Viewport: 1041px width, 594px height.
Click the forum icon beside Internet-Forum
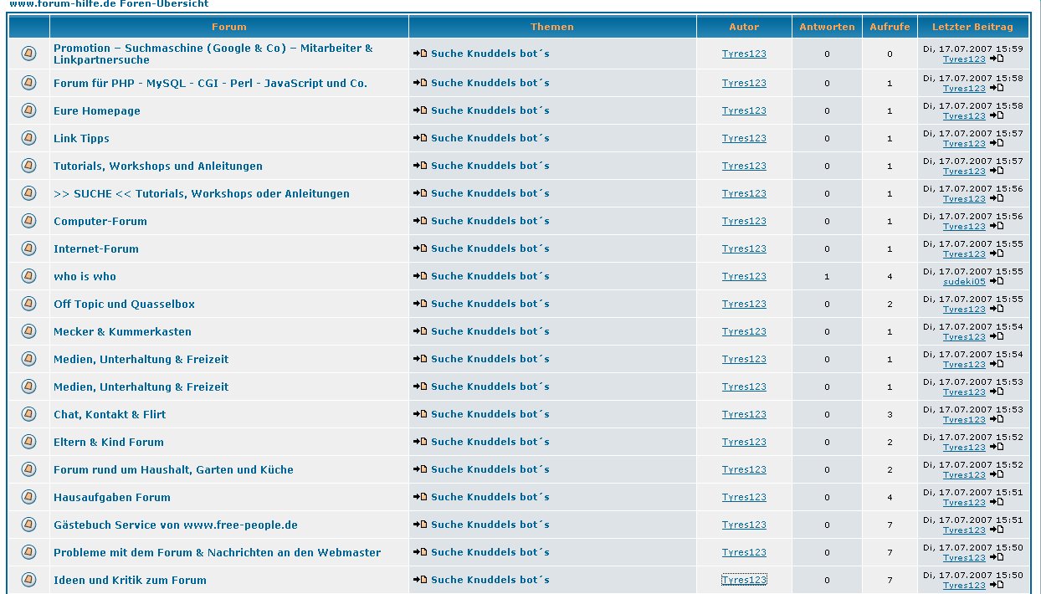(x=28, y=248)
